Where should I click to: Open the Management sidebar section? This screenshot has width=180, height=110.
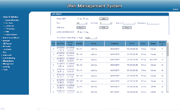8,64
